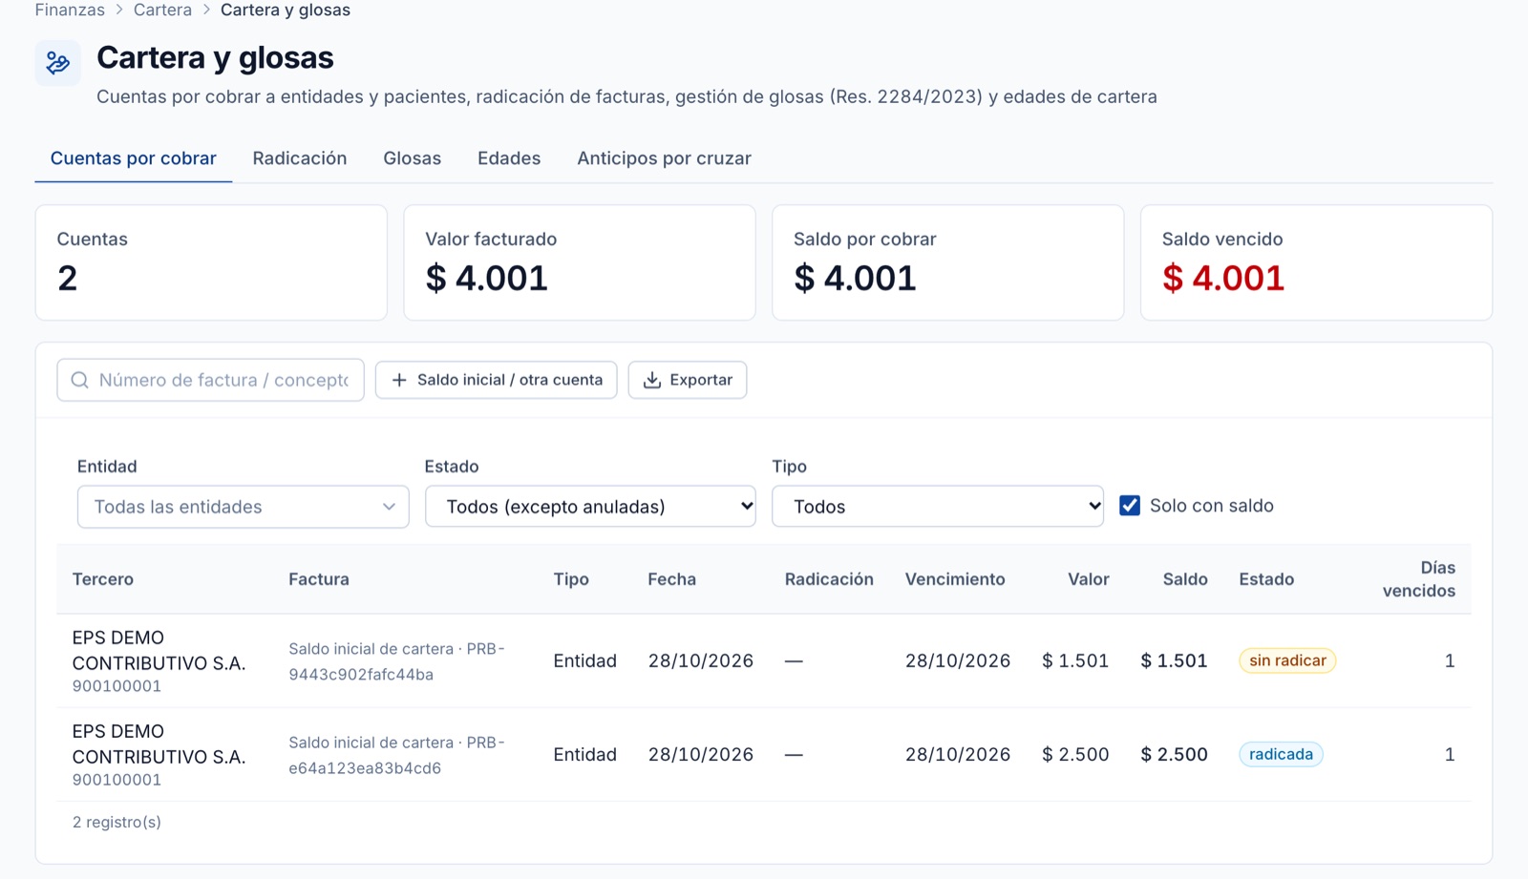
Task: Switch to the Cuentas por cobrar tab
Action: coord(134,158)
